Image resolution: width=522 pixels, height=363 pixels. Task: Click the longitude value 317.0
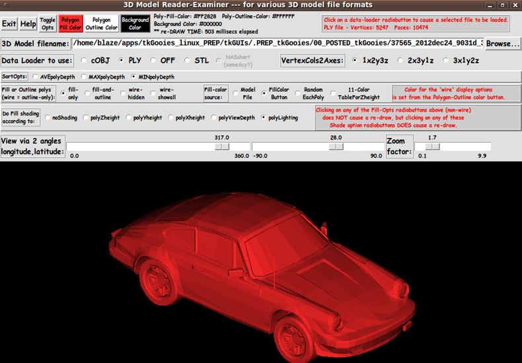[x=222, y=137]
